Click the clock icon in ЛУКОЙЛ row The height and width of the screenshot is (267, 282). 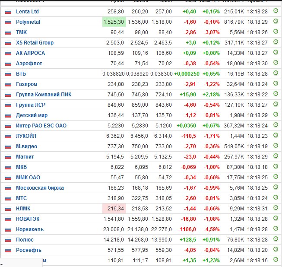coord(276,135)
